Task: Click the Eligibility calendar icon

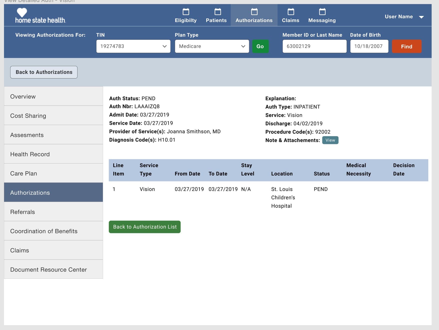Action: [186, 11]
